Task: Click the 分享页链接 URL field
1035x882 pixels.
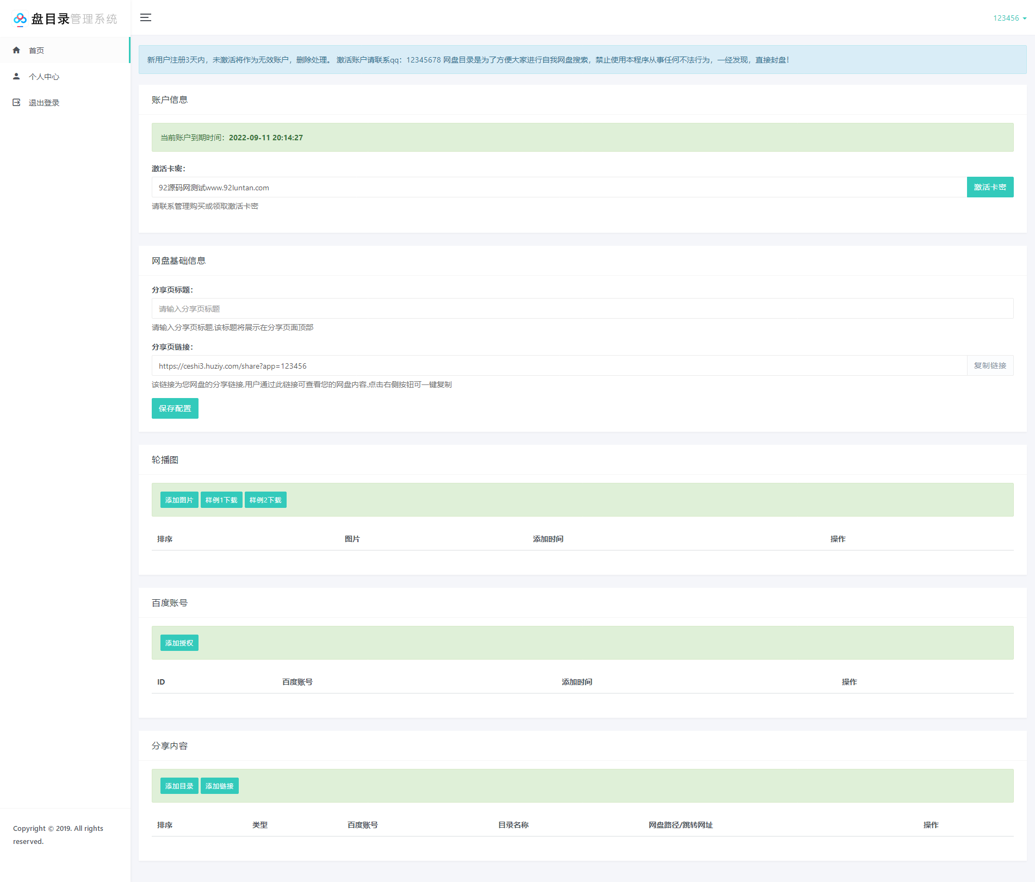Action: [x=559, y=365]
